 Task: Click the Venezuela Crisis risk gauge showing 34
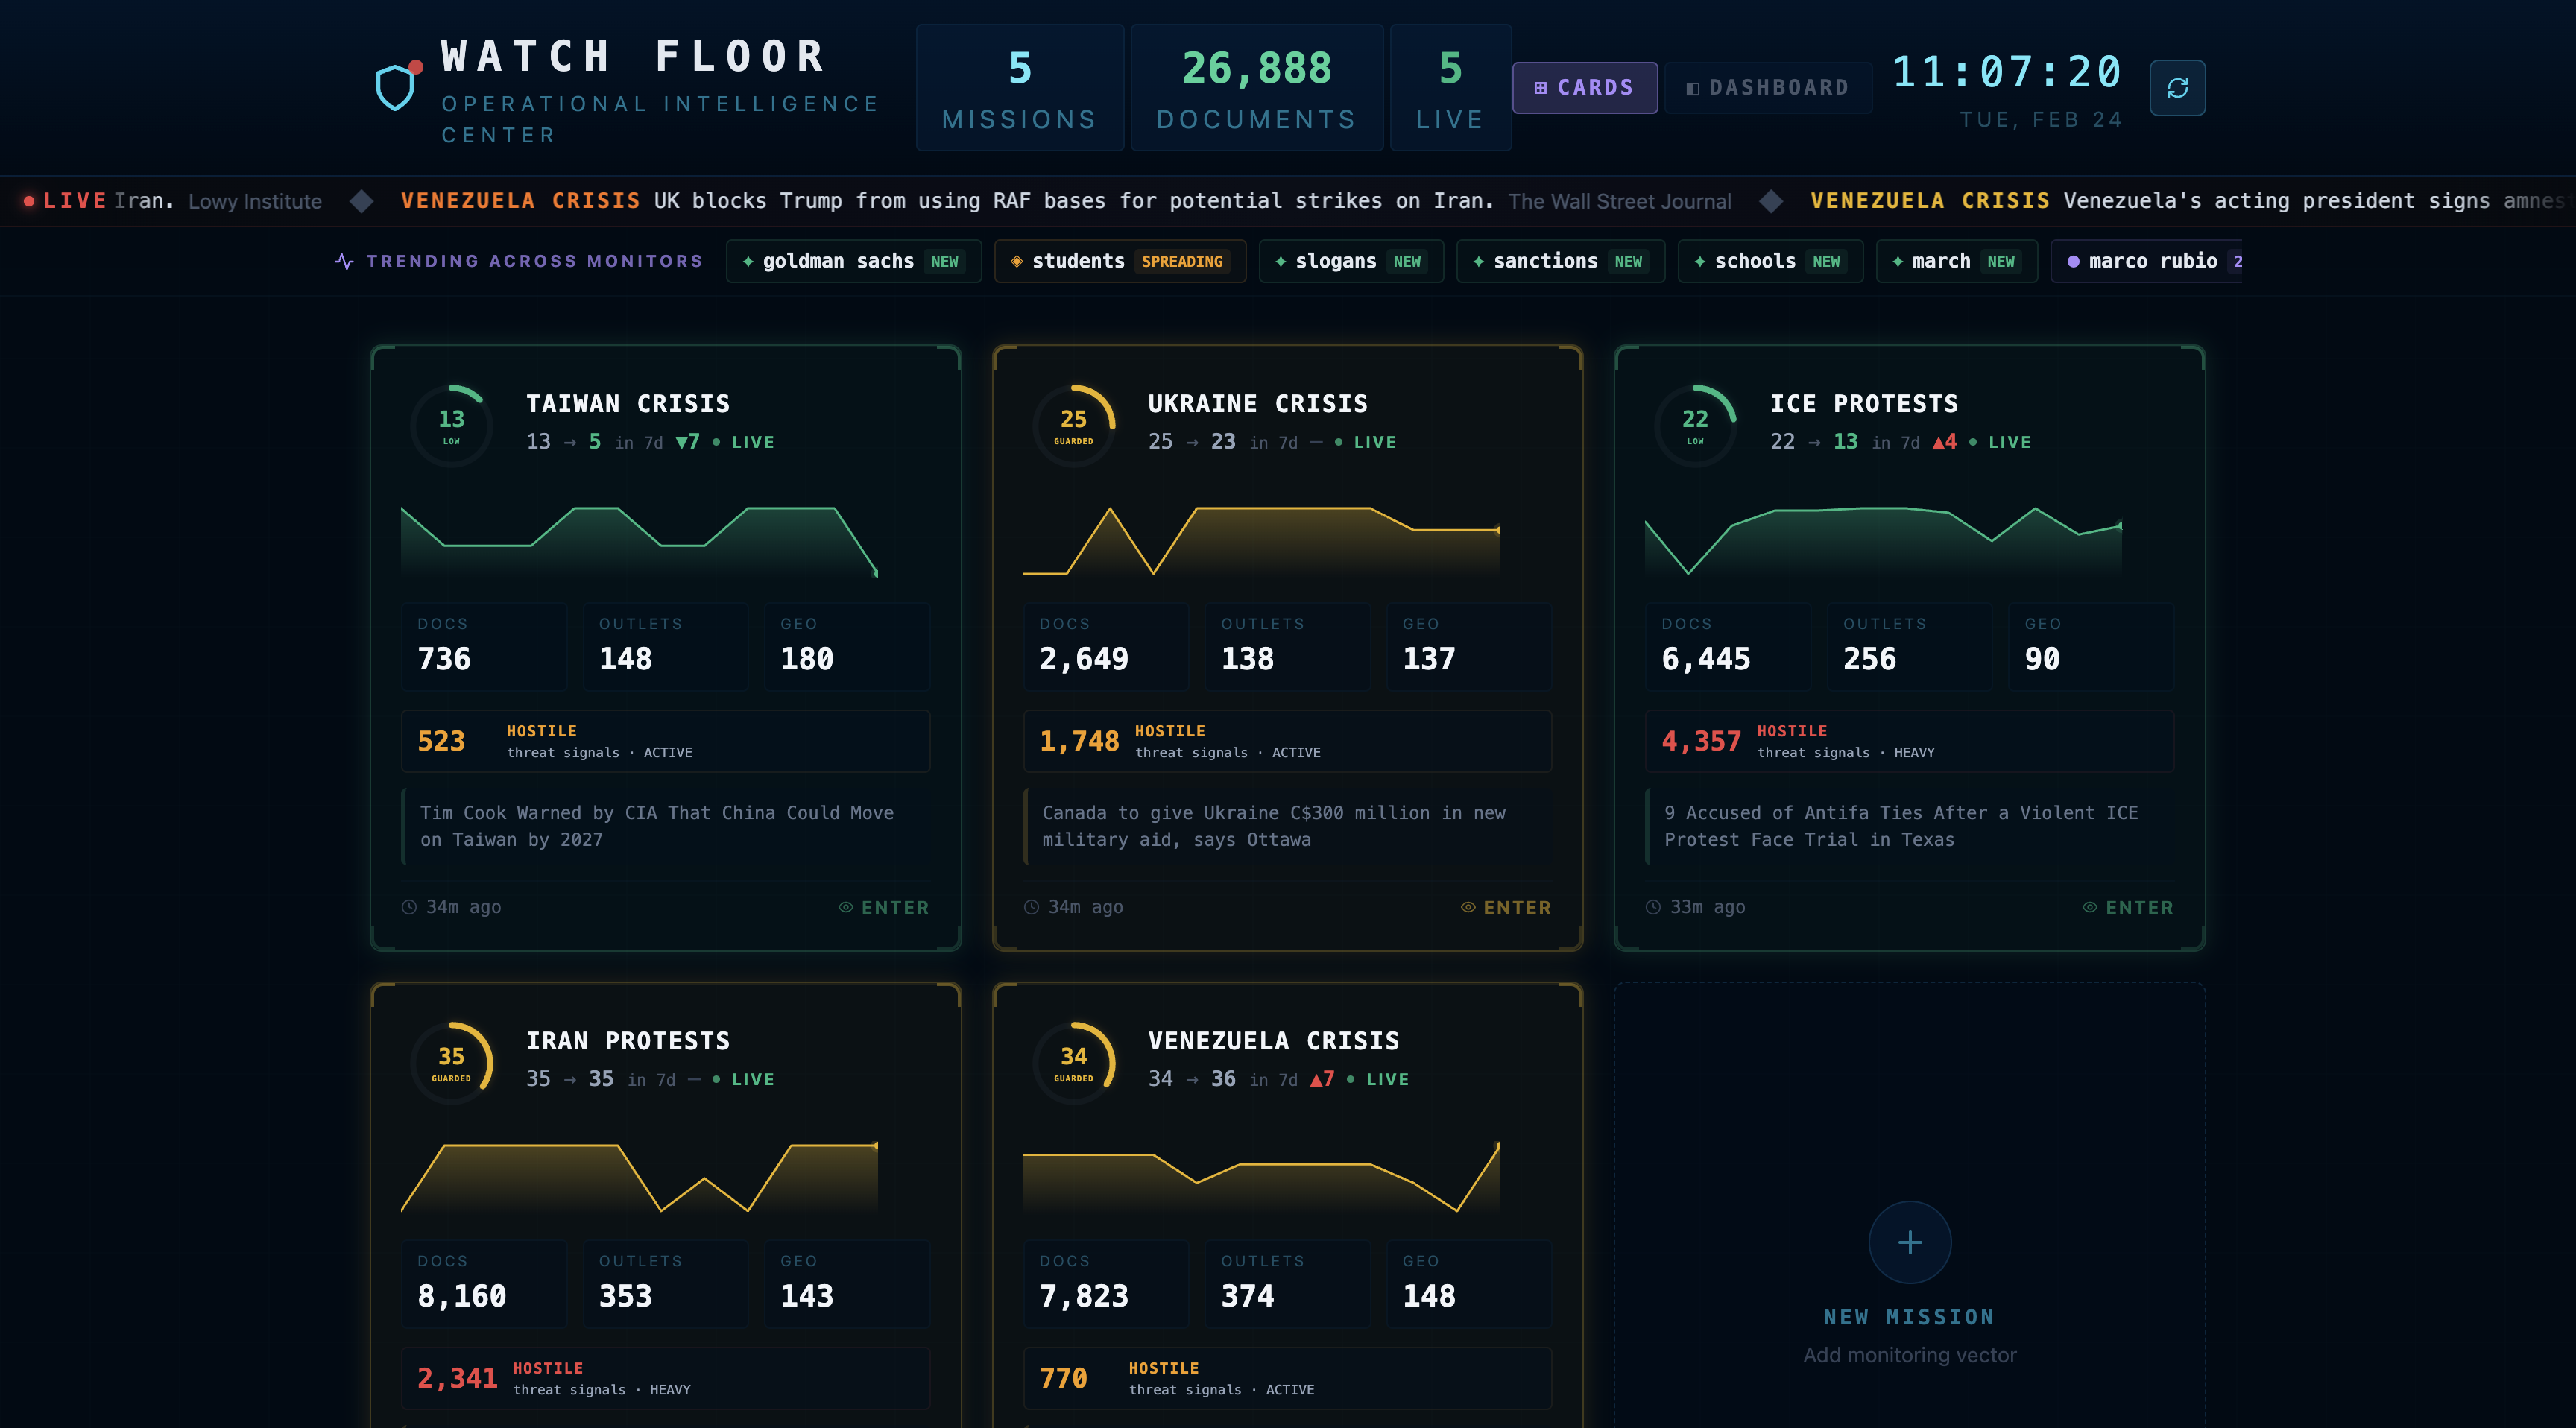[x=1073, y=1062]
